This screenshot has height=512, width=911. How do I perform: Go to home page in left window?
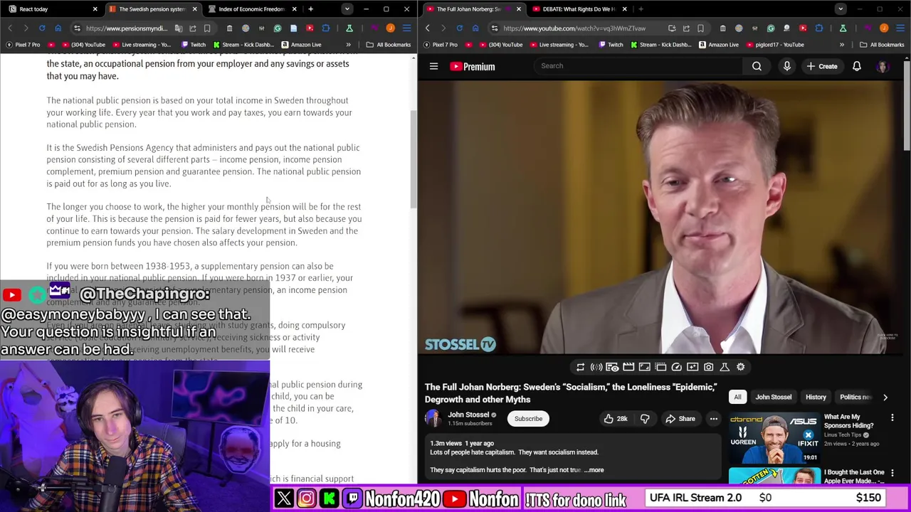pyautogui.click(x=58, y=28)
